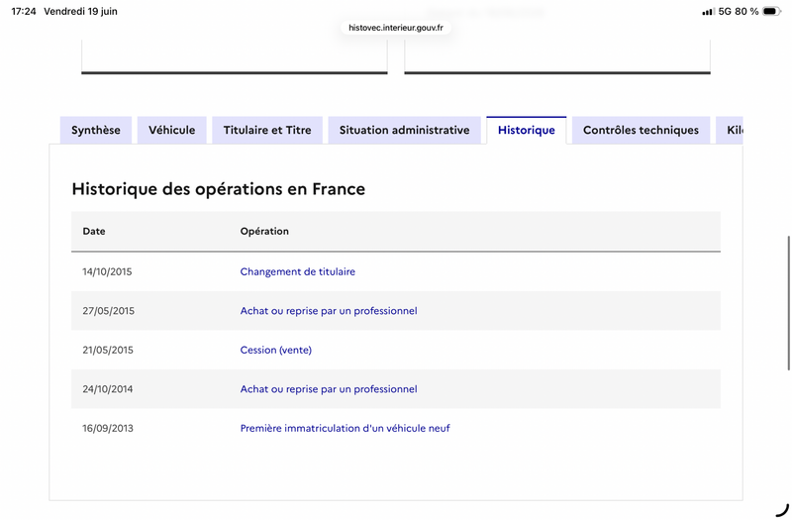The height and width of the screenshot is (520, 792).
Task: Open the Synthèse tab
Action: tap(96, 131)
